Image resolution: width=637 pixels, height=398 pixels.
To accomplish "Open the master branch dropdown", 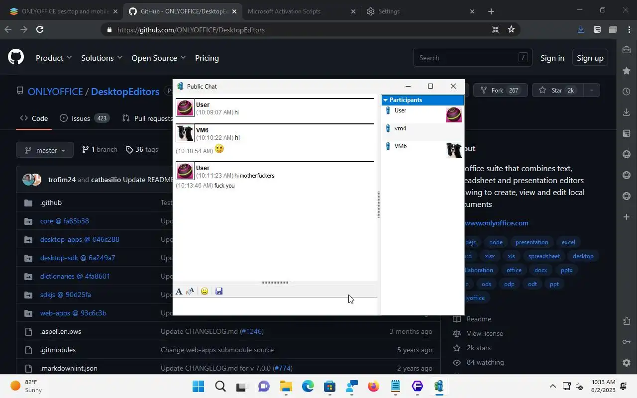I will tap(45, 150).
